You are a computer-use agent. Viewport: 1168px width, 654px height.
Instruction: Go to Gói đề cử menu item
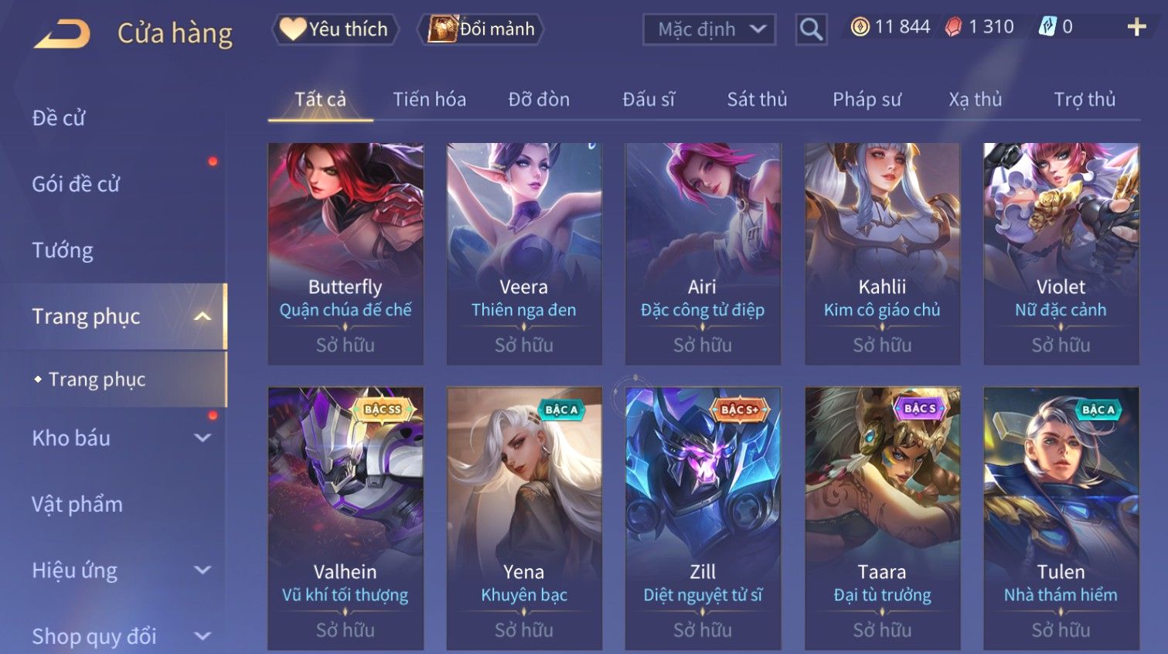click(x=76, y=184)
